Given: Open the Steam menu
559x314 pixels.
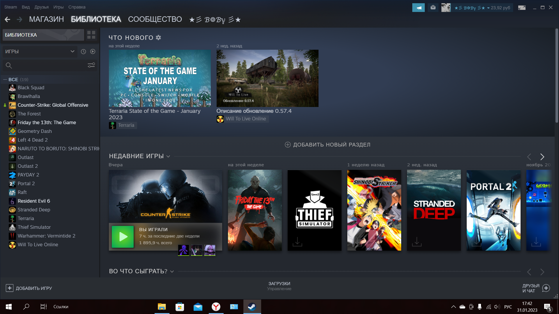Looking at the screenshot, I should (10, 7).
